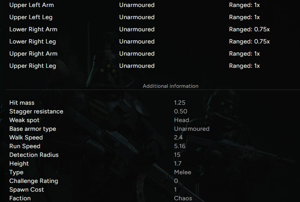Select the Lower Right Leg label
300x202 pixels.
(33, 42)
